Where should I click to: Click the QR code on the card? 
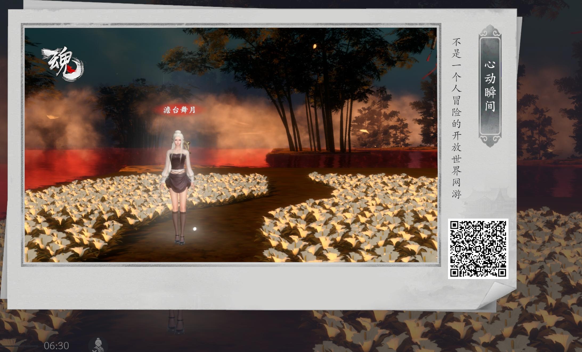pyautogui.click(x=478, y=249)
